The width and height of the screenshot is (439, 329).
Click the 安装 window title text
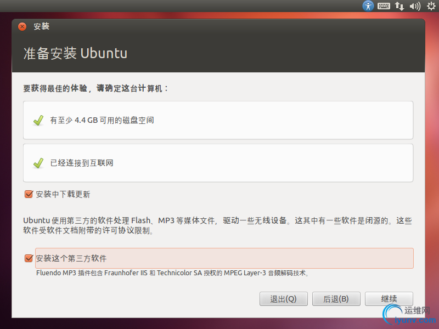click(42, 26)
